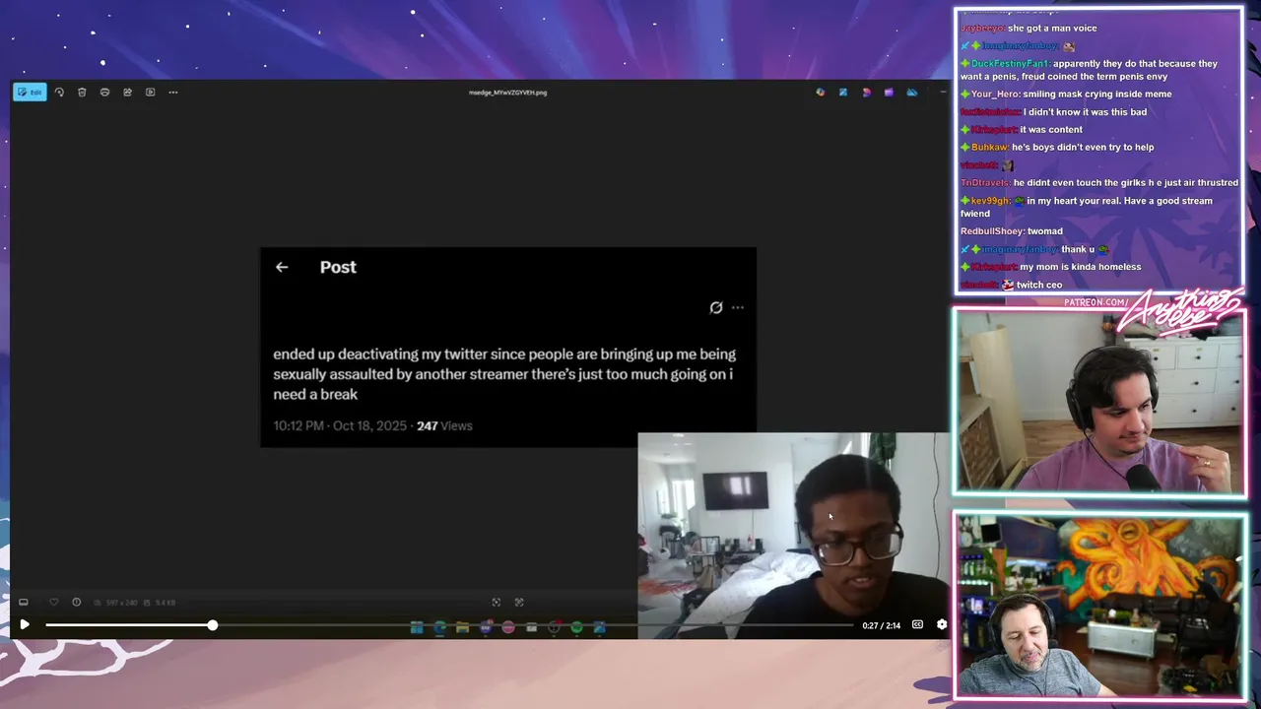The height and width of the screenshot is (709, 1261).
Task: Click the 0:27 / 2:14 time display
Action: point(881,625)
